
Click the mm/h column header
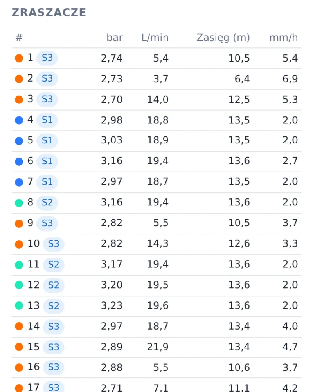point(284,38)
